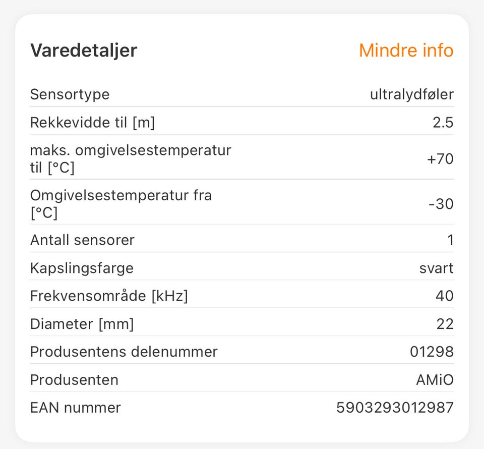Click the -30 temperature value
This screenshot has width=484, height=449.
point(441,204)
